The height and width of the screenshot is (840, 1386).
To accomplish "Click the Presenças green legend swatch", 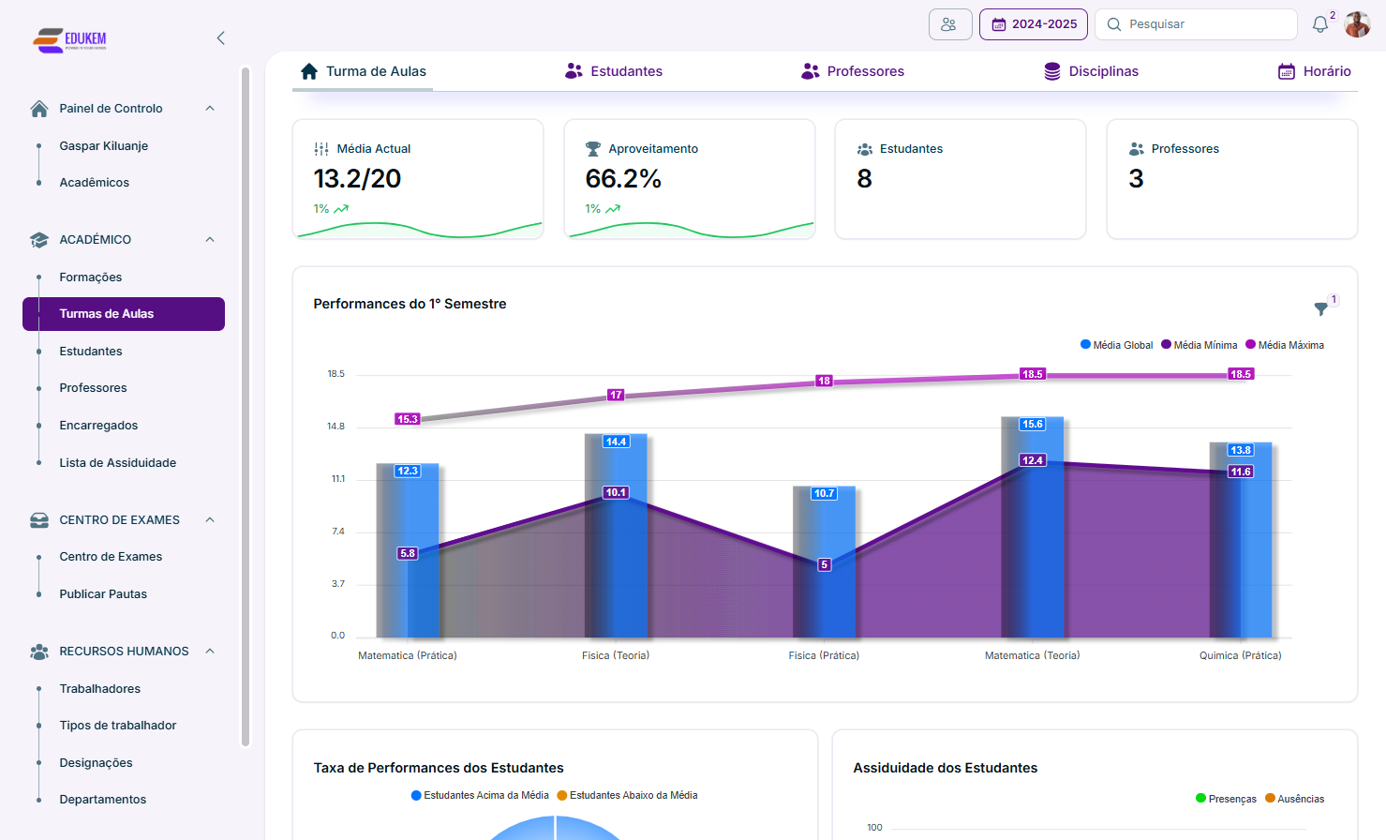I will 1200,799.
